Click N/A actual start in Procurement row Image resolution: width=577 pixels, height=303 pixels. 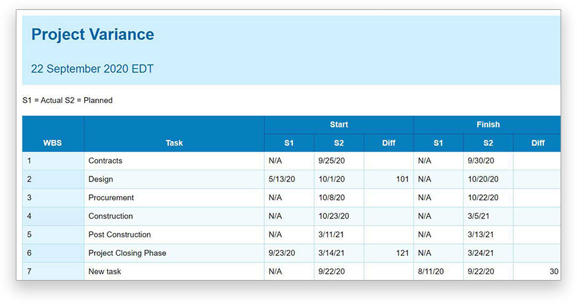point(275,197)
